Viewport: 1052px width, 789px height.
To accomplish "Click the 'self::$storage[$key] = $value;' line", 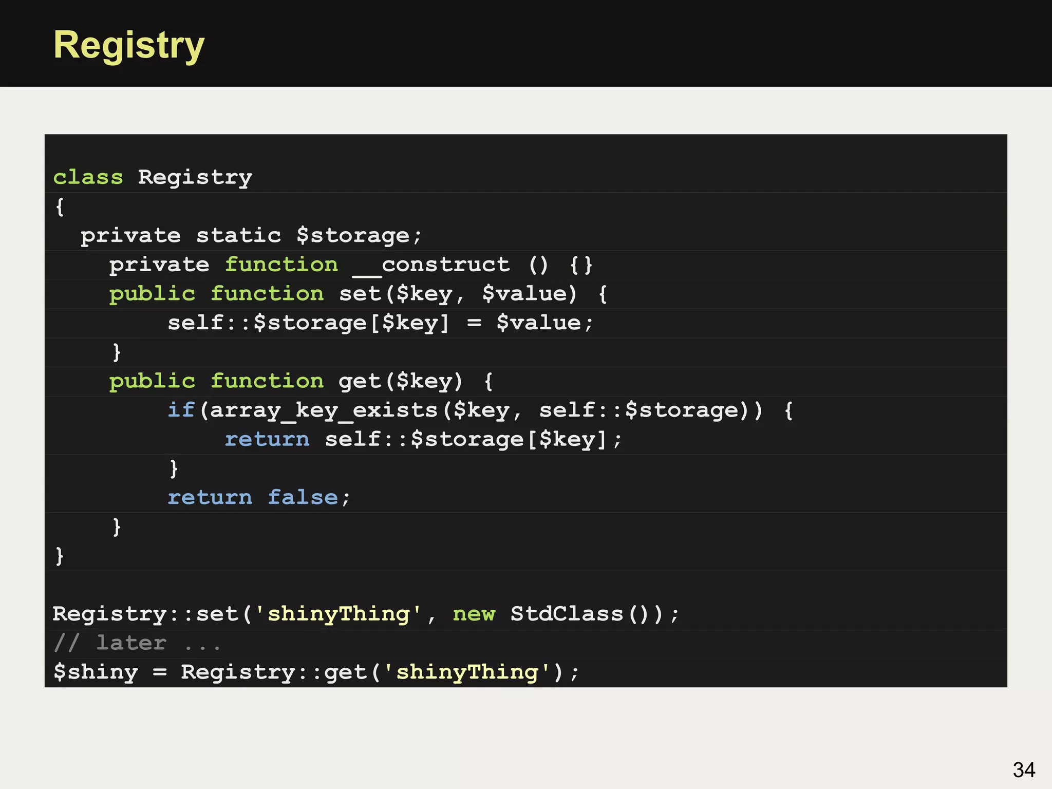I will [x=380, y=323].
